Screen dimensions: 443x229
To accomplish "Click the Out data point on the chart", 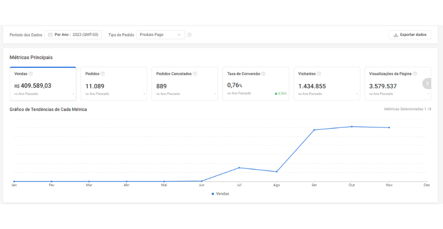I will 352,126.
